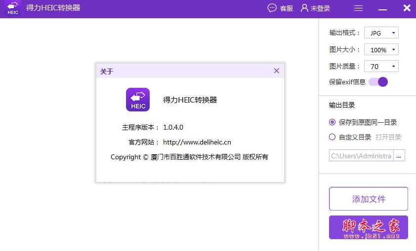Close the main application window
This screenshot has width=416, height=251.
(407, 8)
